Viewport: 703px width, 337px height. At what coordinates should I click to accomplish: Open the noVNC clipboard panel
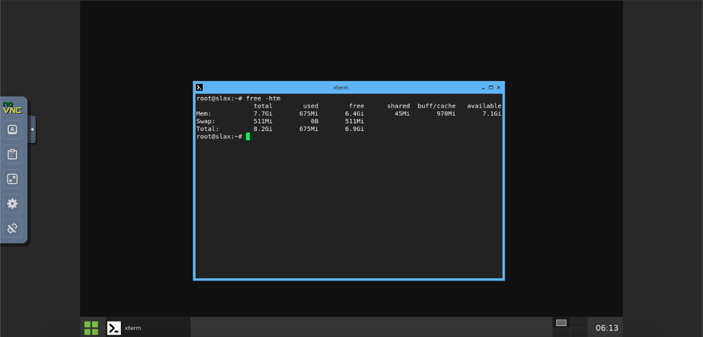pyautogui.click(x=12, y=155)
